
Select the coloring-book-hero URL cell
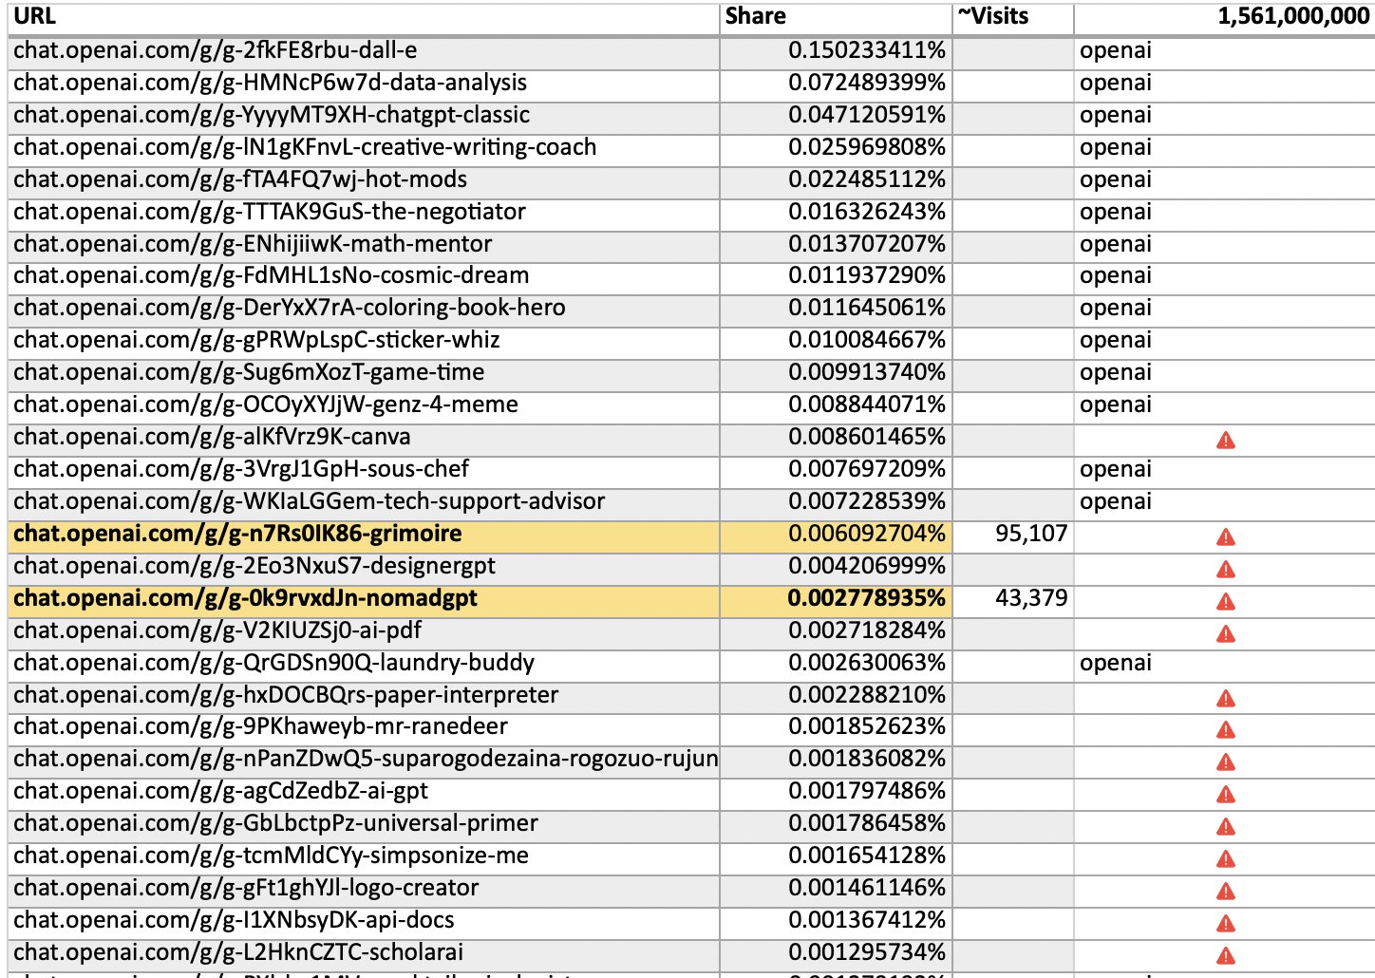pos(365,310)
